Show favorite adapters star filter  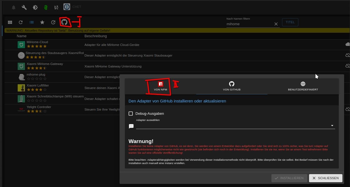click(42, 22)
